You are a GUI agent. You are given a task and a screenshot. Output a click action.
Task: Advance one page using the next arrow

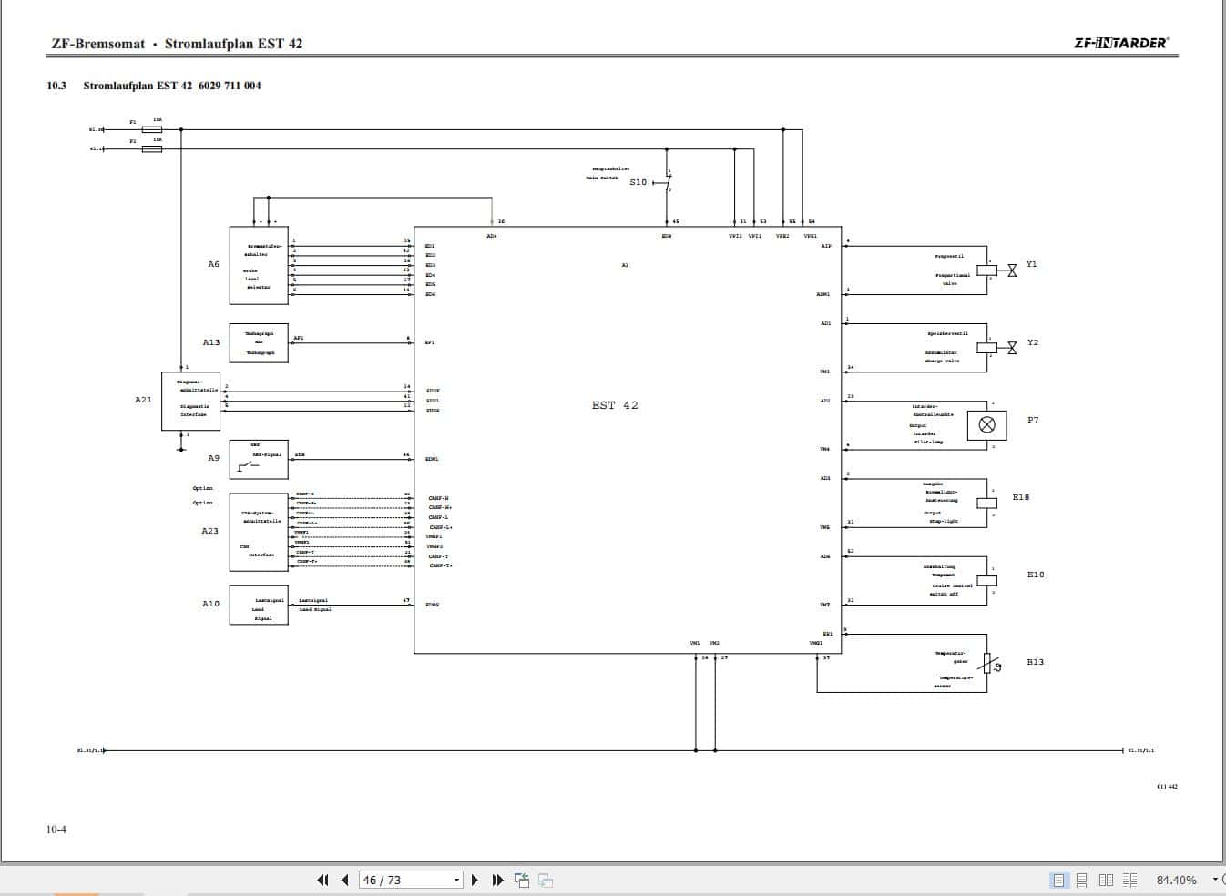475,880
